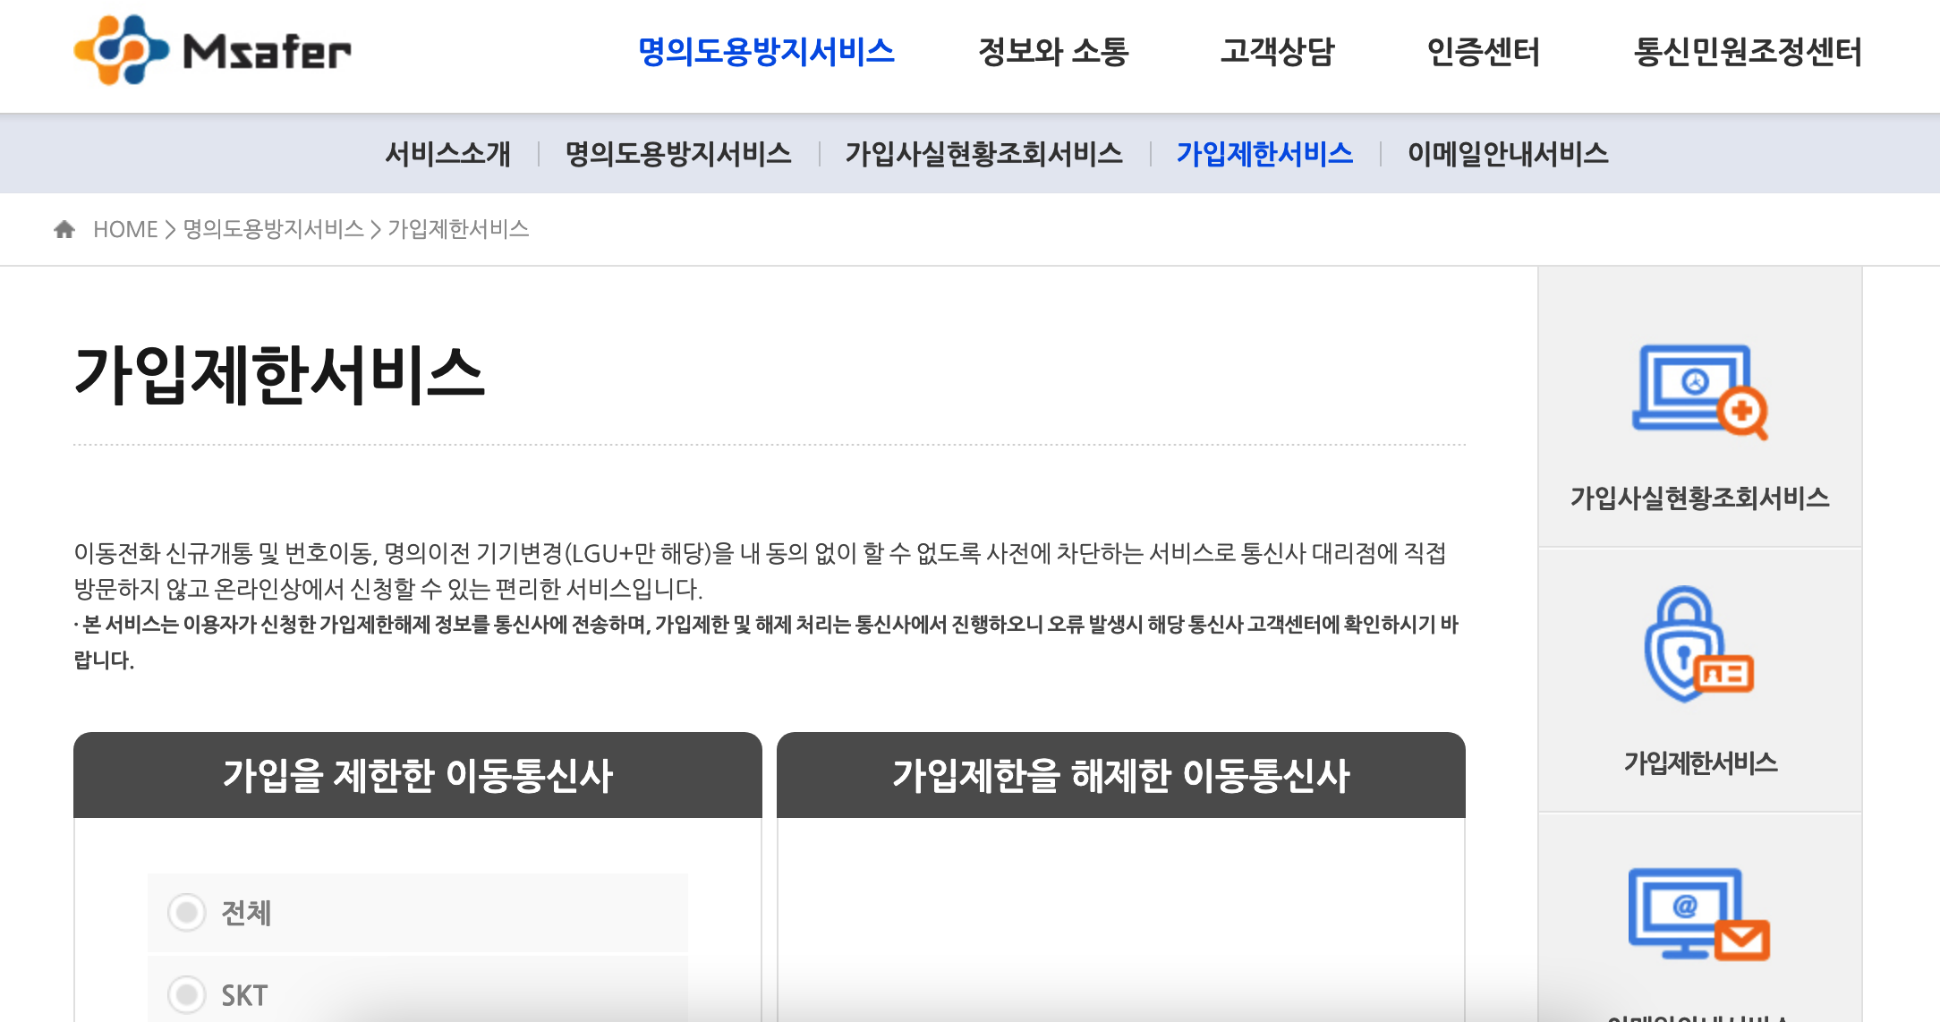The height and width of the screenshot is (1022, 1940).
Task: Switch to 가입사실현황조회서비스 submenu tab
Action: pos(983,154)
